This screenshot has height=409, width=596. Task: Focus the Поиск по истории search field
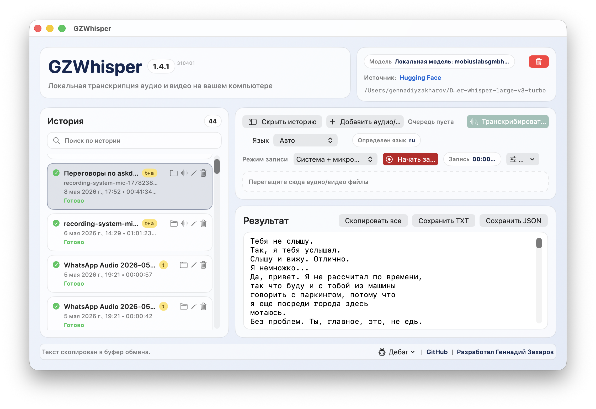pos(134,141)
